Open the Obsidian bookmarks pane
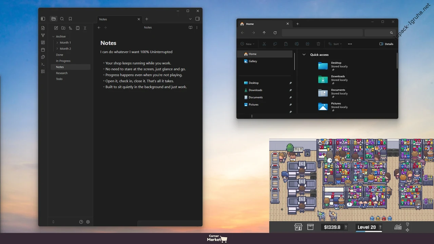This screenshot has width=434, height=244. [x=70, y=19]
